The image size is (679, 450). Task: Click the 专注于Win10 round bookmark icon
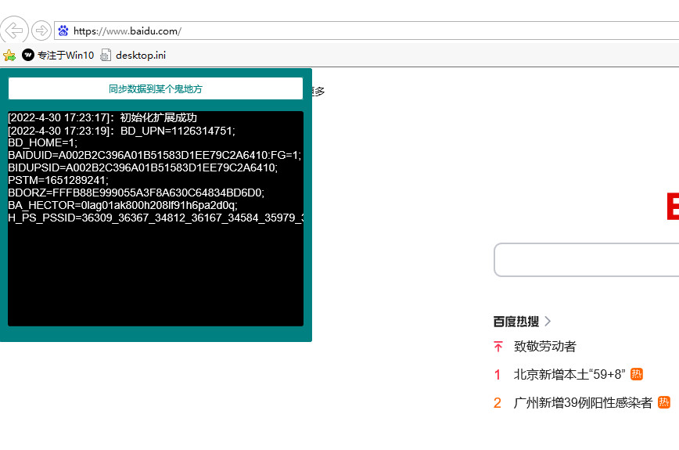(28, 56)
